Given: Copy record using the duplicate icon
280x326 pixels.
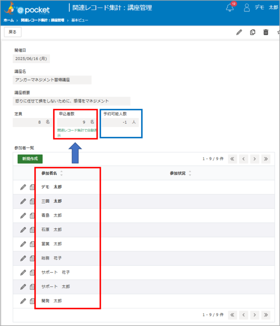Looking at the screenshot, I should 252,32.
